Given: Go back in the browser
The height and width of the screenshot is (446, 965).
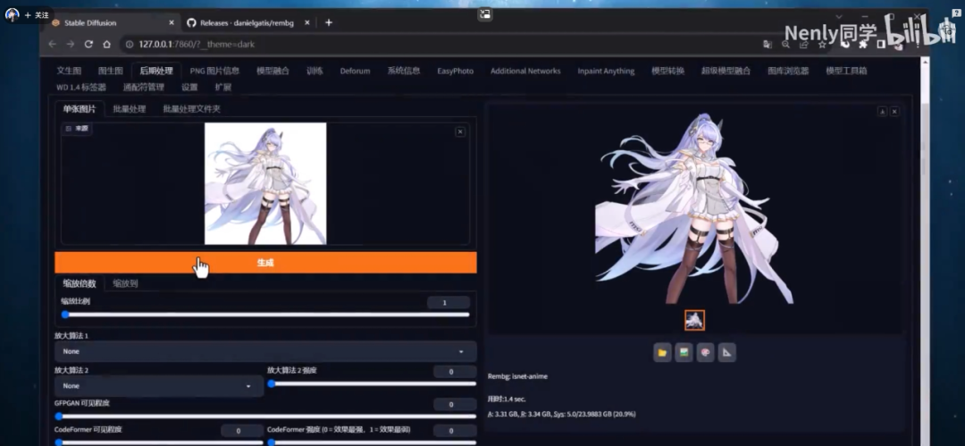Looking at the screenshot, I should [x=53, y=45].
